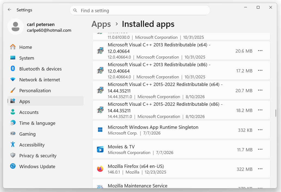Open options for Visual C++ 2013 x86

pyautogui.click(x=260, y=71)
